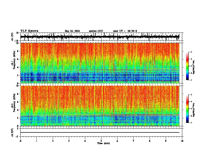Click the ch.1 spectrogram "4" kHz tick label

click(x=18, y=67)
